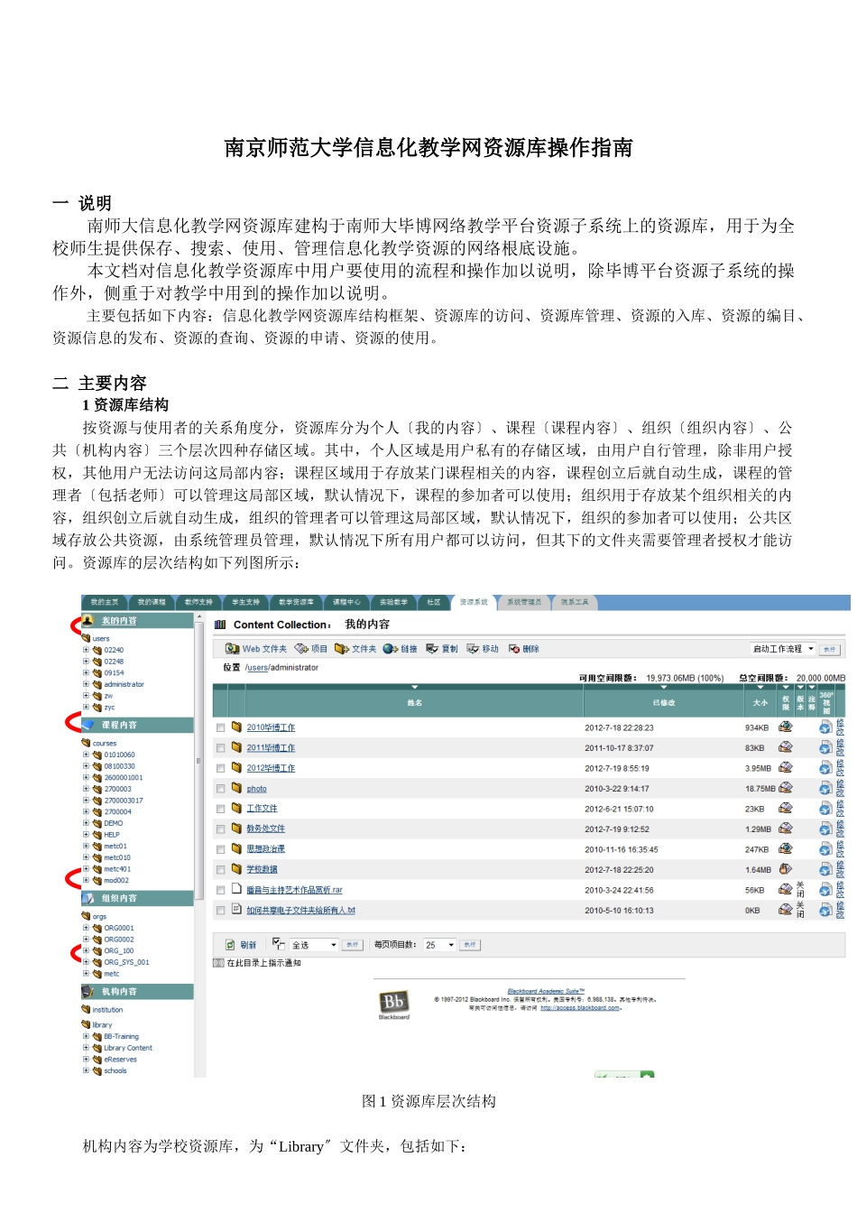The width and height of the screenshot is (857, 1213).
Task: Click the 移动 (move) icon
Action: (473, 649)
